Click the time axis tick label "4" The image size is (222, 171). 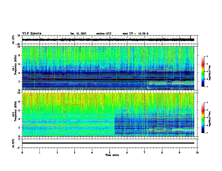pyautogui.click(x=92, y=153)
